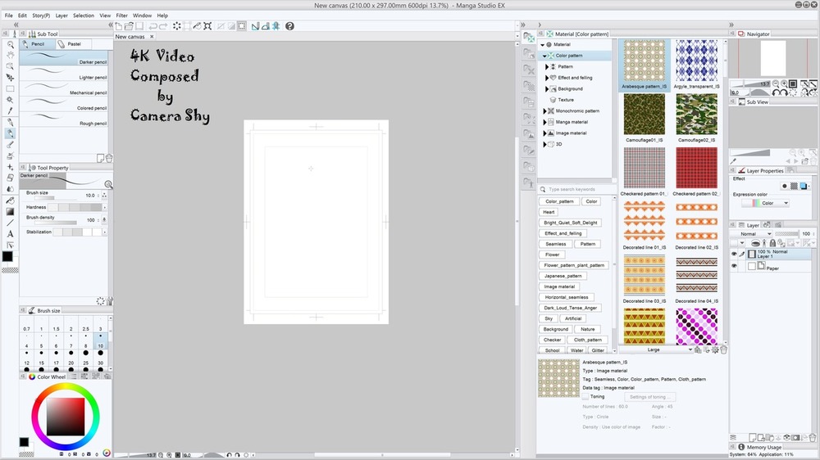The height and width of the screenshot is (460, 820).
Task: Click the Paper layer checkbox column
Action: point(742,266)
